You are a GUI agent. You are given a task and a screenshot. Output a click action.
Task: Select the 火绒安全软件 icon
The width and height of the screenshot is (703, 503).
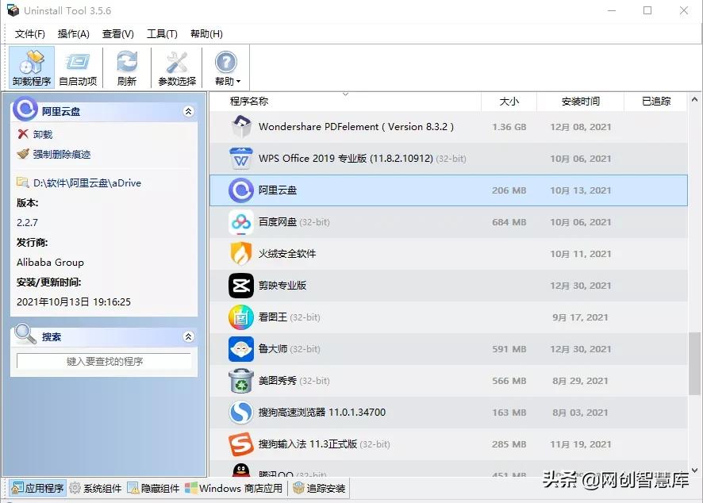click(x=240, y=254)
